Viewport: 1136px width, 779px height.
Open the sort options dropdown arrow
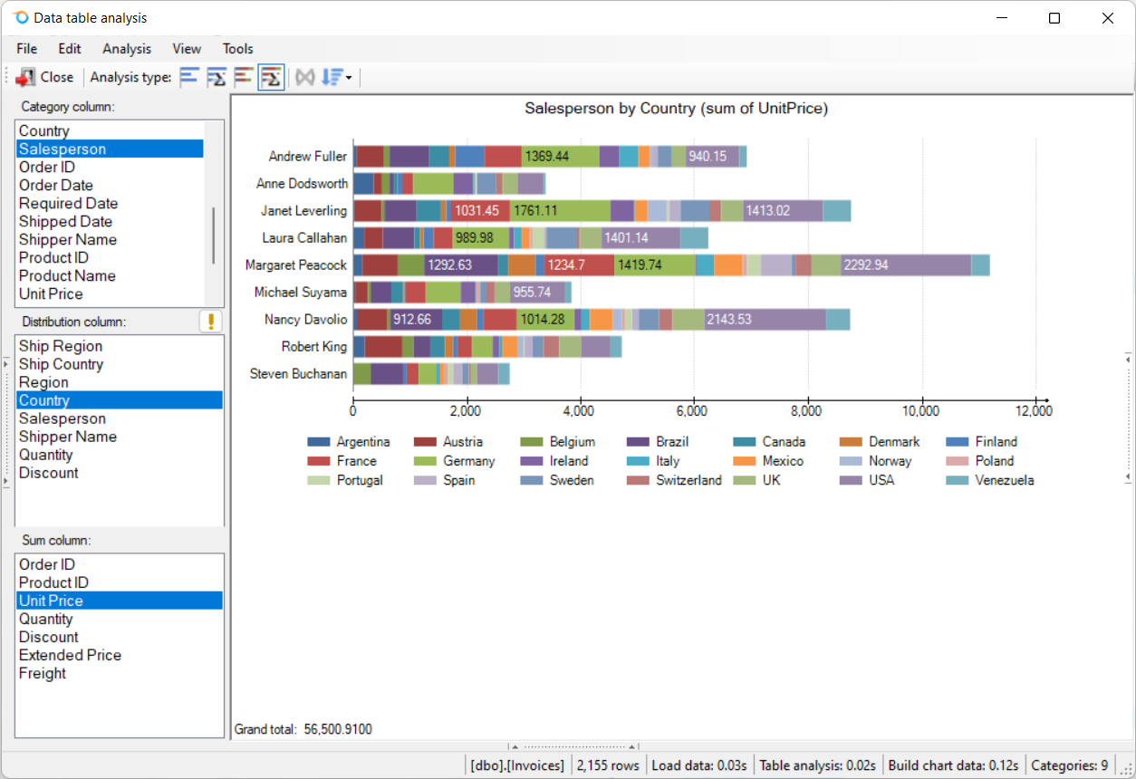349,78
